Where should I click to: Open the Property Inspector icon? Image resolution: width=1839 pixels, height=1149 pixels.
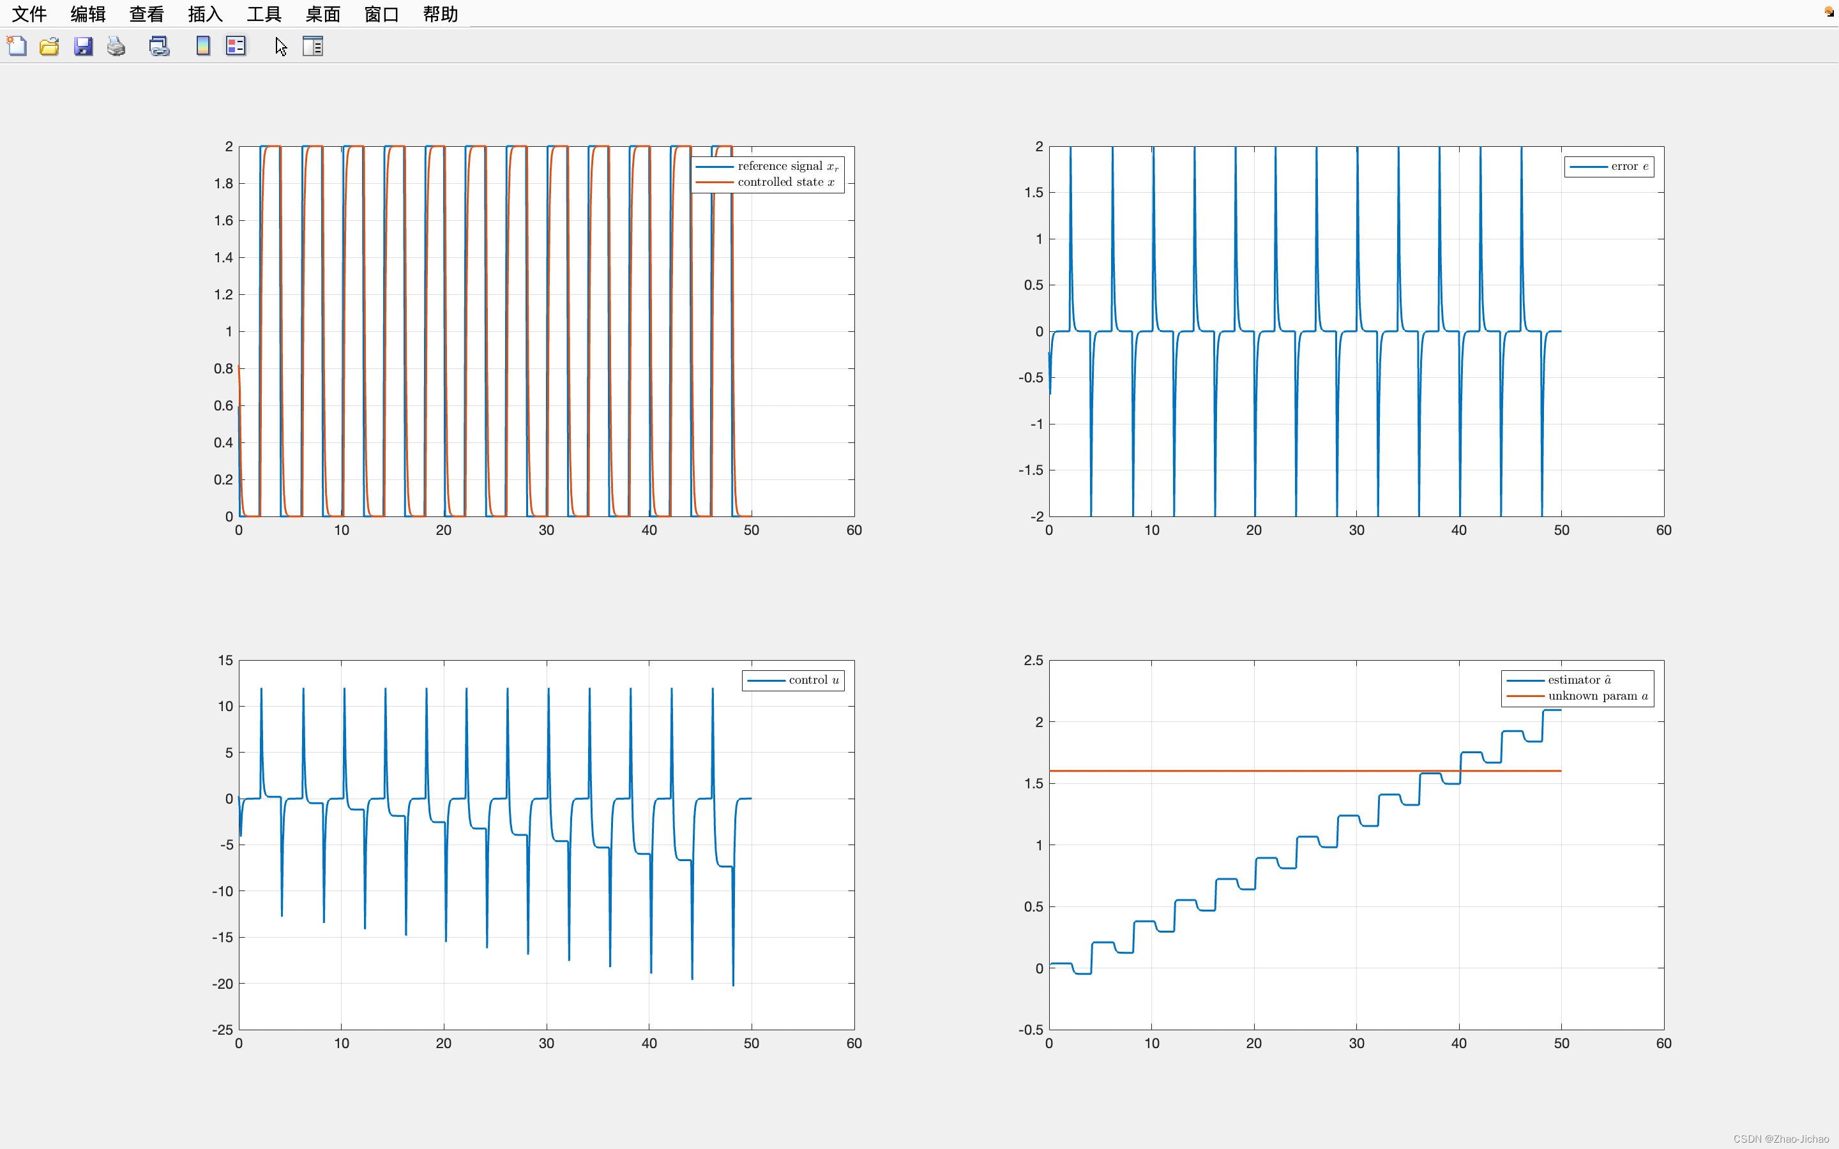[313, 47]
